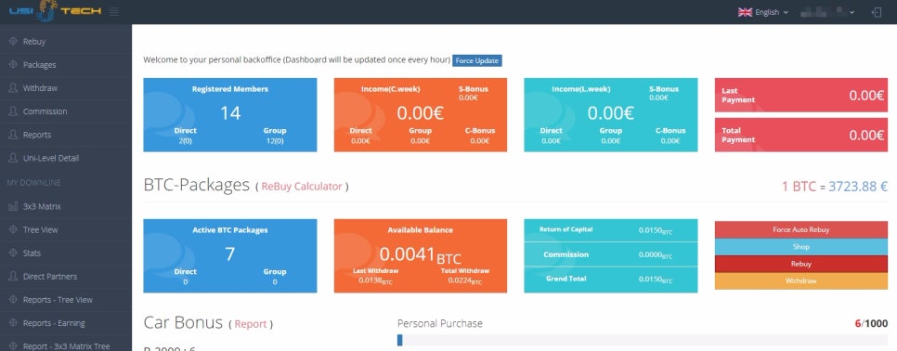Click the Total Withdraw 0.0224 BTC value

click(464, 280)
